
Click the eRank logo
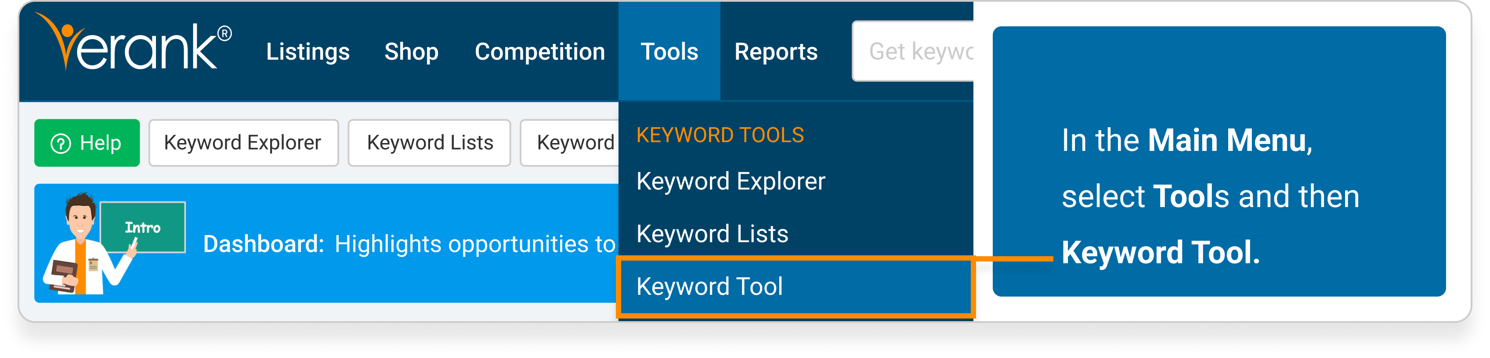pyautogui.click(x=133, y=42)
